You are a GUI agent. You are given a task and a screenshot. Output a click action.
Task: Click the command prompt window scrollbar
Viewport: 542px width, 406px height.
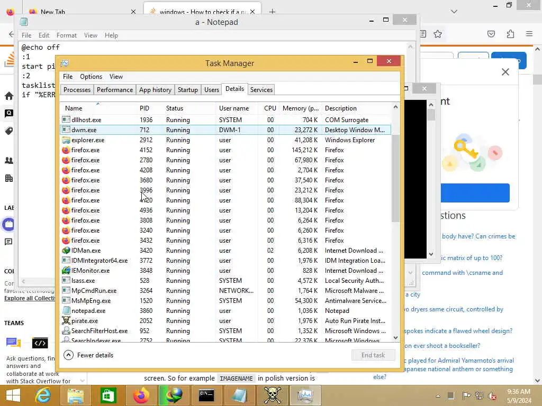tap(431, 115)
